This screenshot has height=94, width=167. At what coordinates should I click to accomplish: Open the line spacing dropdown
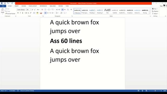57,13
